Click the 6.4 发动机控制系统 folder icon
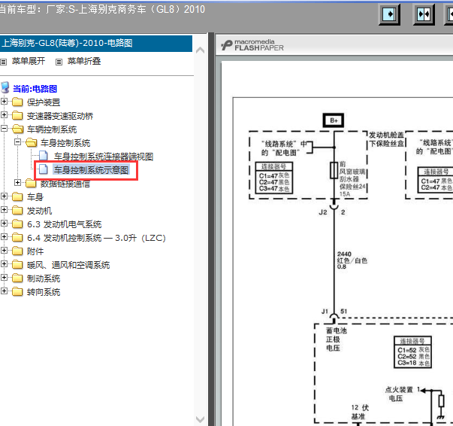The height and width of the screenshot is (426, 453). 17,237
